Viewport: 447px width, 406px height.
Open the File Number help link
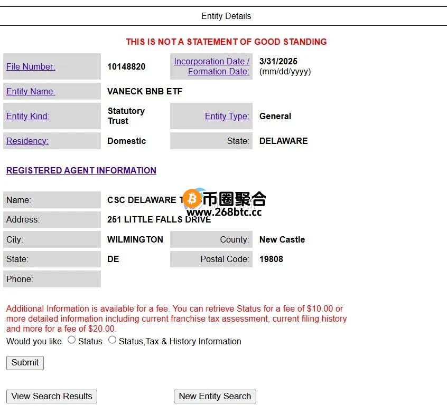coord(31,66)
